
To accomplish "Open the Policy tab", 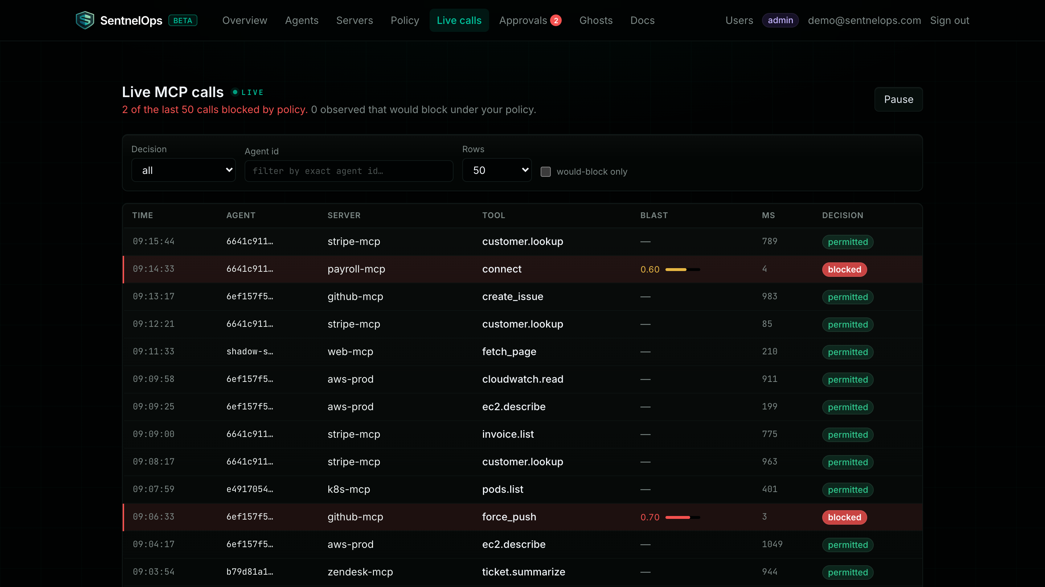I will (x=405, y=20).
